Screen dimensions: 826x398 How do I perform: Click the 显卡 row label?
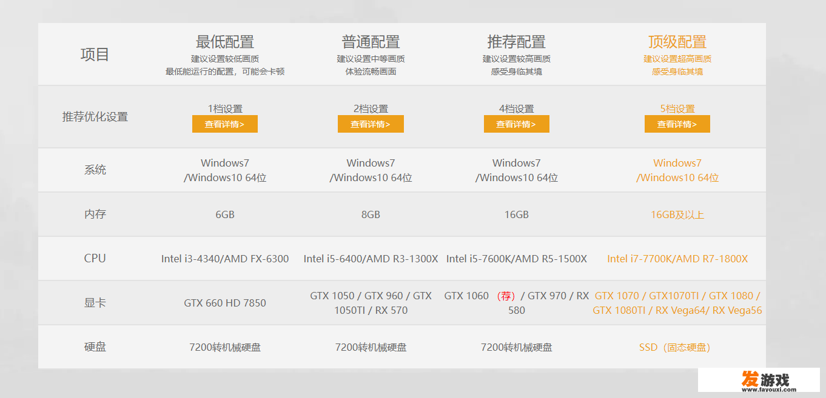(95, 303)
